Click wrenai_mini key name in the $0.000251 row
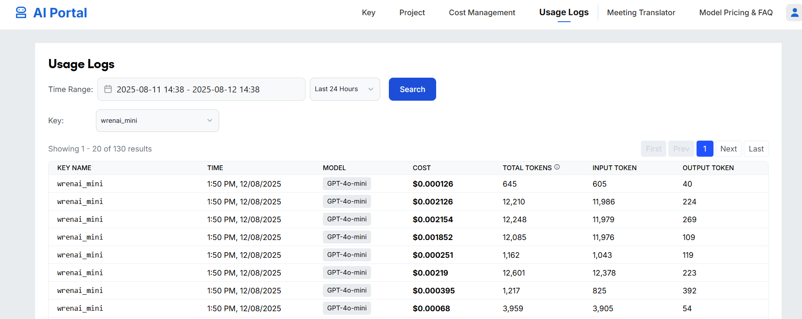Viewport: 802px width, 319px height. 80,255
